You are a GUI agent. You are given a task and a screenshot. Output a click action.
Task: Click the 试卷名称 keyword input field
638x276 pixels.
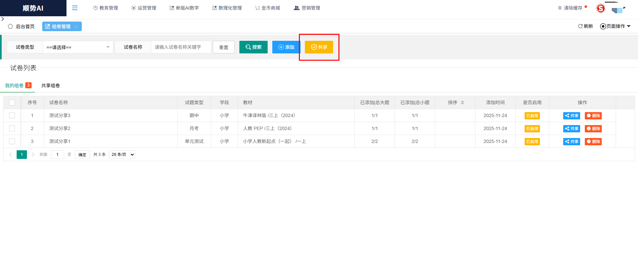(x=181, y=47)
